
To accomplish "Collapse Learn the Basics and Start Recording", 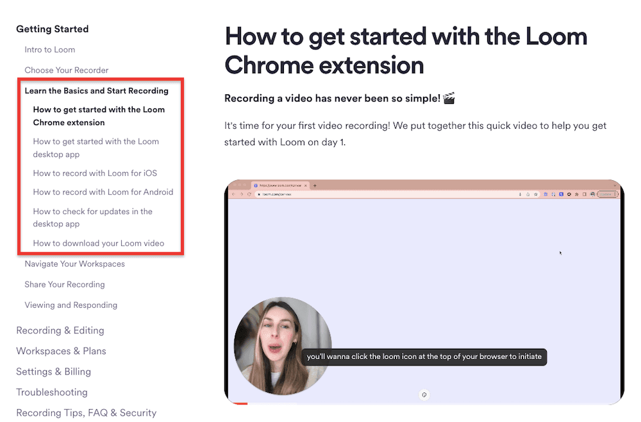I will point(96,90).
